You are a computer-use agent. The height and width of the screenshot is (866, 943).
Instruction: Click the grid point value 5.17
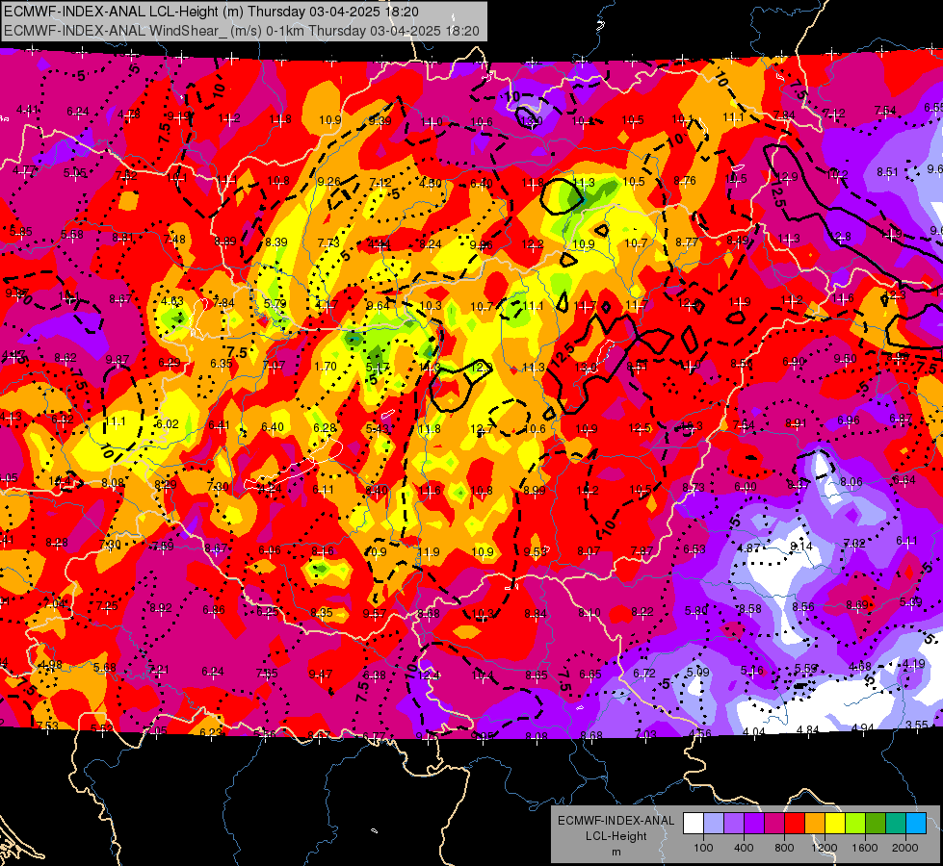coord(377,368)
